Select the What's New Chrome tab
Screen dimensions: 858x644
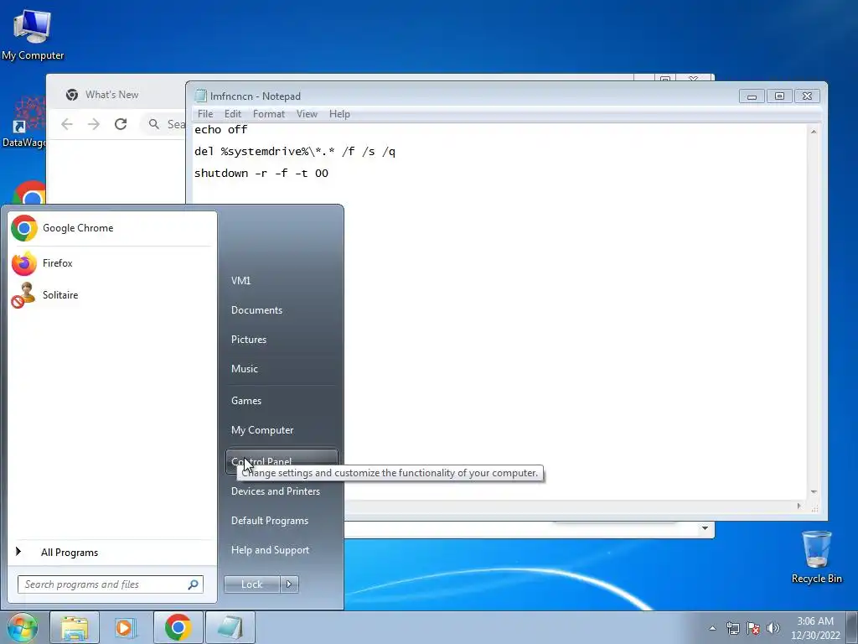coord(111,95)
